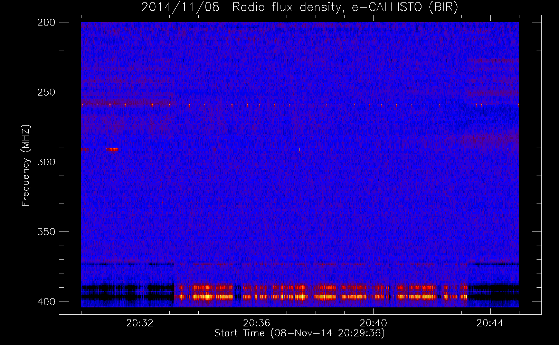Click the 'Frequency (MHZ)' axis label

[x=26, y=166]
